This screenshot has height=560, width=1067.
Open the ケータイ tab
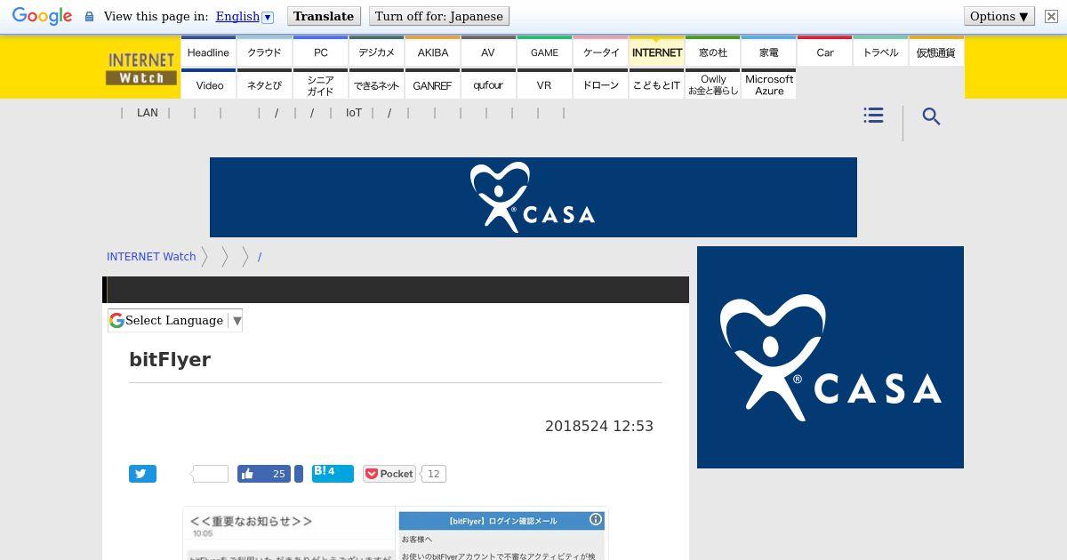(x=601, y=52)
